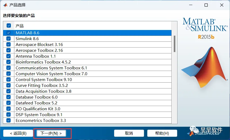Click the 下一步(N) > next button
This screenshot has height=140, width=230.
tap(51, 133)
